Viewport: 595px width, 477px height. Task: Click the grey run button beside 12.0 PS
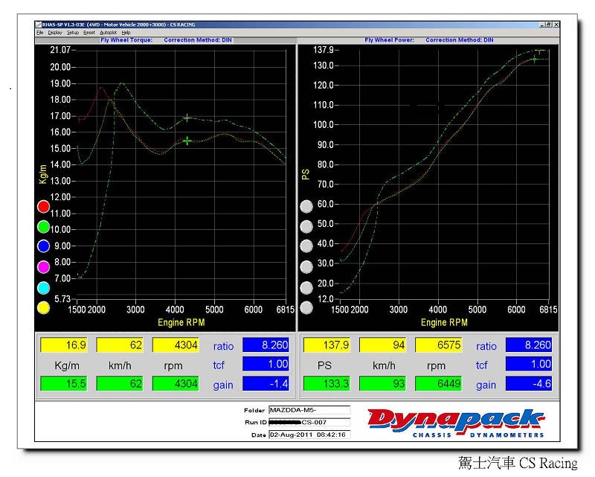(306, 307)
